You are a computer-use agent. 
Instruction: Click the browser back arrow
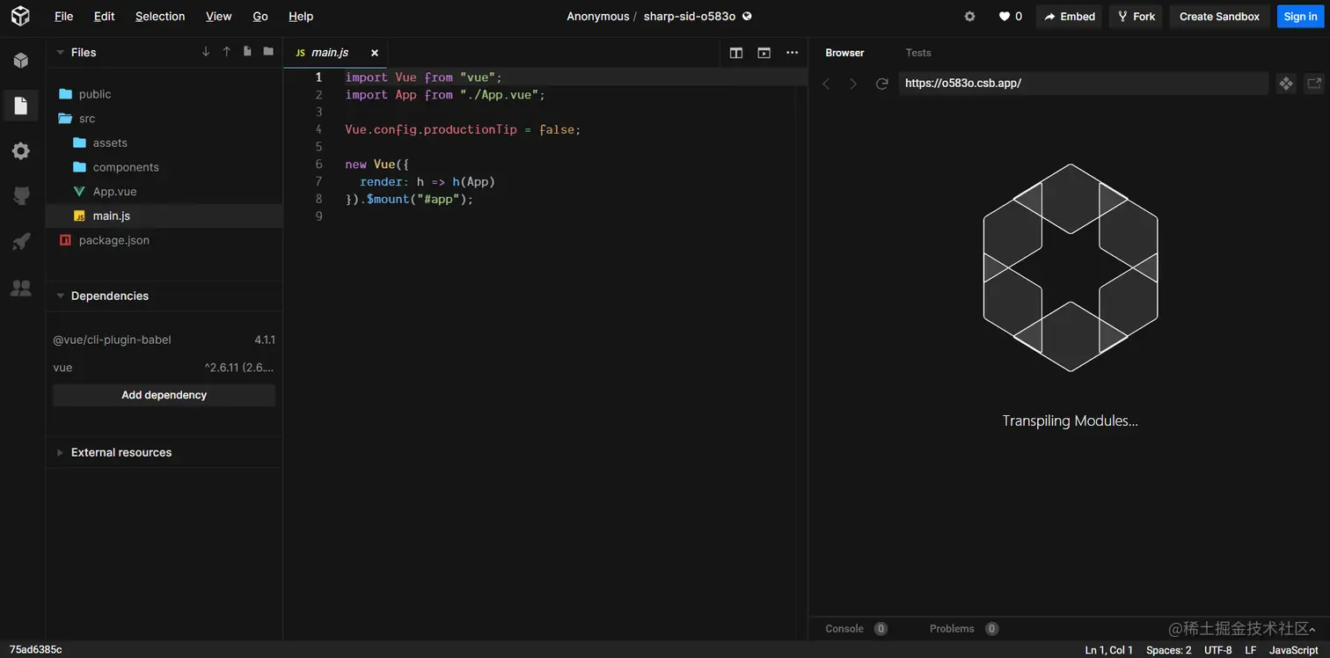(826, 84)
